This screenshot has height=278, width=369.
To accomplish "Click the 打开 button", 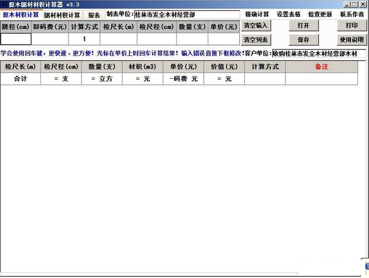I will [303, 26].
